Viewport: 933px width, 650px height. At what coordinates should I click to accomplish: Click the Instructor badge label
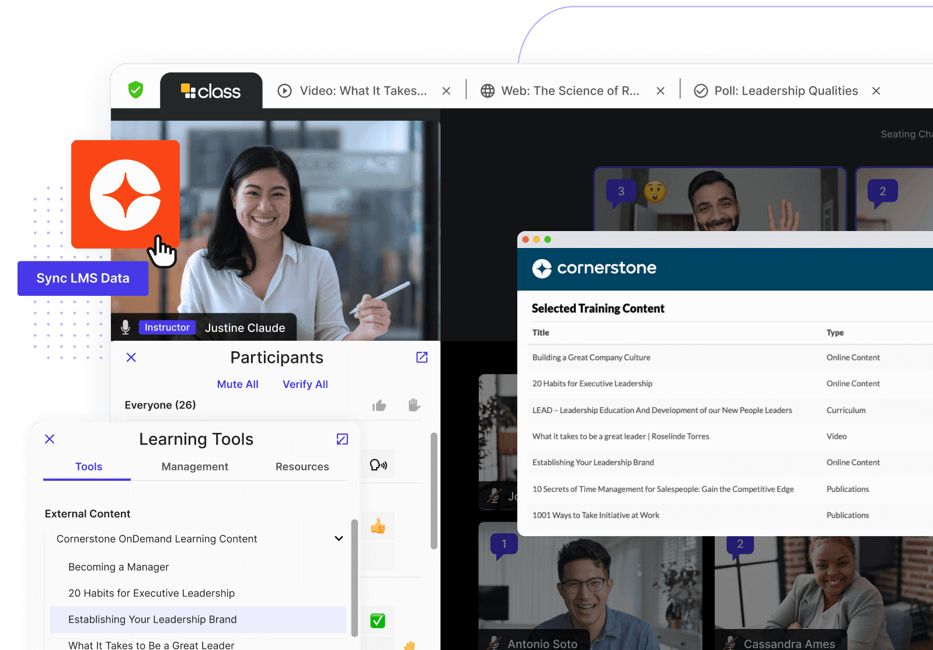[167, 327]
